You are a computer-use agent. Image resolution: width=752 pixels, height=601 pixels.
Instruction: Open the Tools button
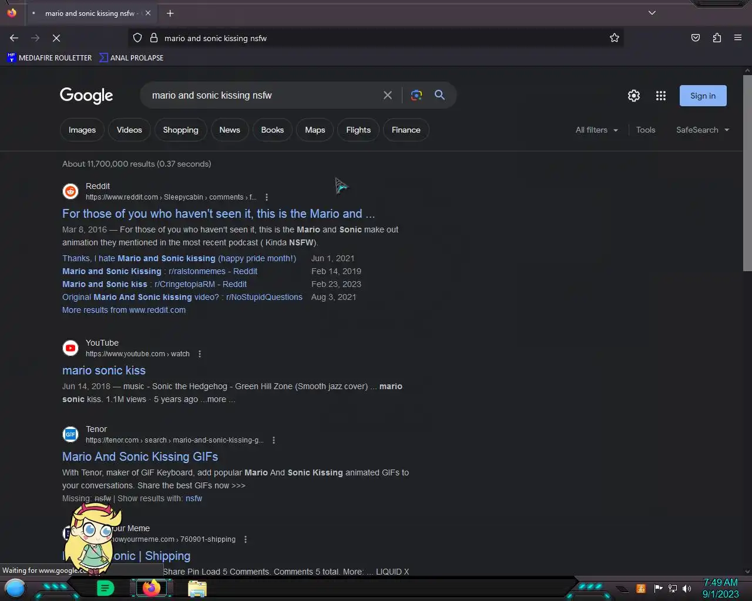[x=646, y=130]
